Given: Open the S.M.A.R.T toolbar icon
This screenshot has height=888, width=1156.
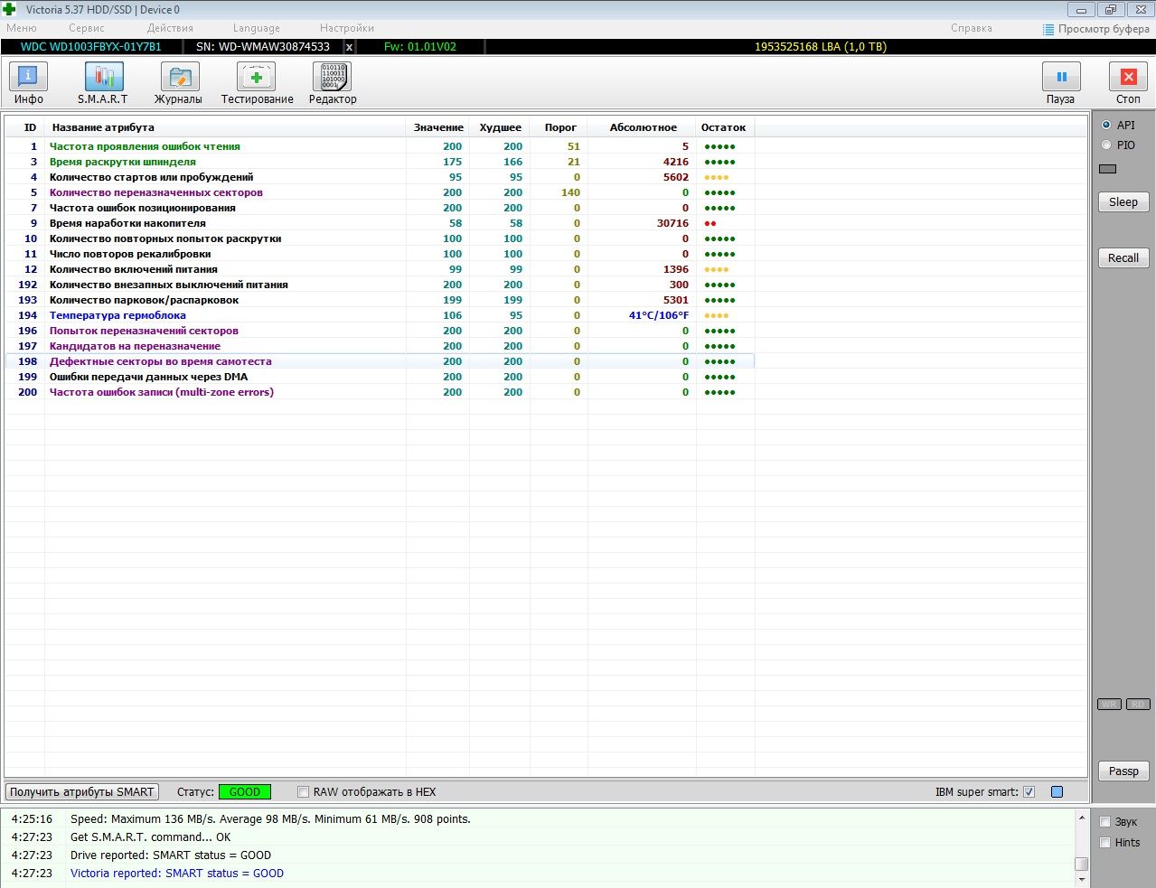Looking at the screenshot, I should click(x=104, y=77).
